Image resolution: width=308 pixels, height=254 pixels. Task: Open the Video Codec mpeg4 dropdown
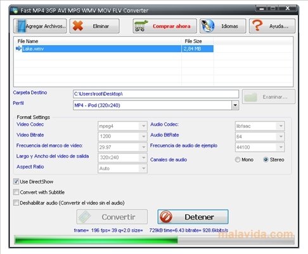coord(144,126)
